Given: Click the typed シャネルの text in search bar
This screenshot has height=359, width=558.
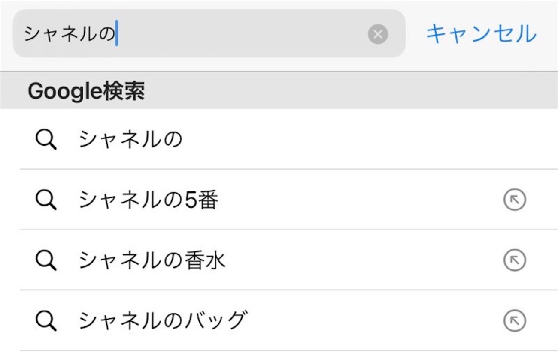Looking at the screenshot, I should pyautogui.click(x=69, y=34).
